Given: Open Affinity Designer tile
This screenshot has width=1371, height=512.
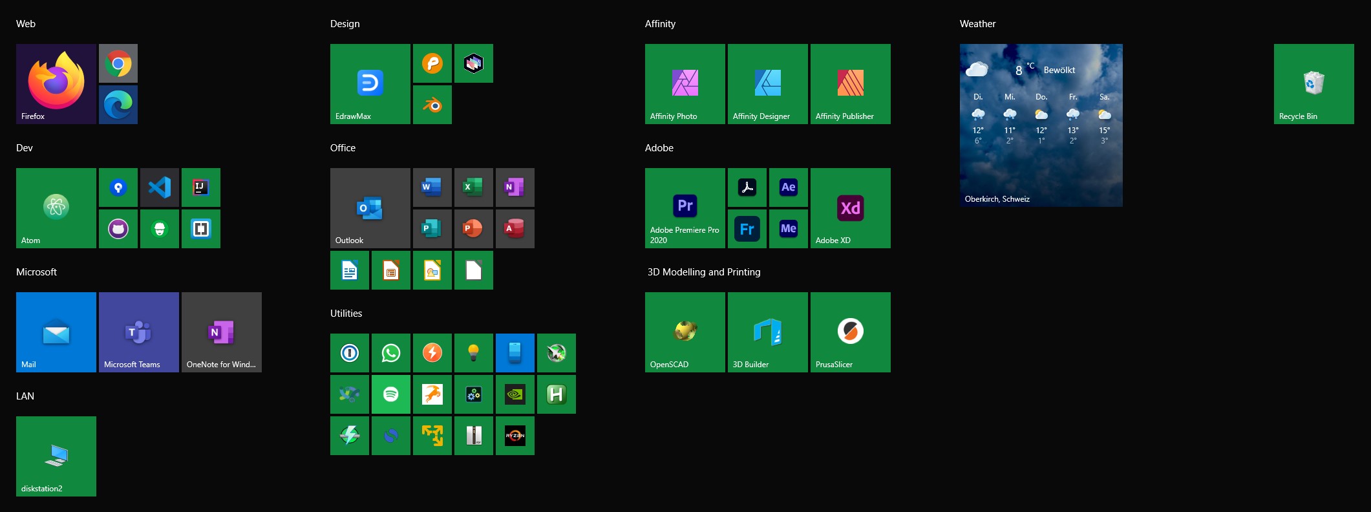Looking at the screenshot, I should [768, 84].
